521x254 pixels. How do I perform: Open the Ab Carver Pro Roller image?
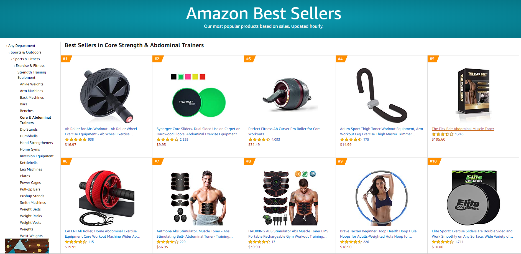click(x=290, y=95)
